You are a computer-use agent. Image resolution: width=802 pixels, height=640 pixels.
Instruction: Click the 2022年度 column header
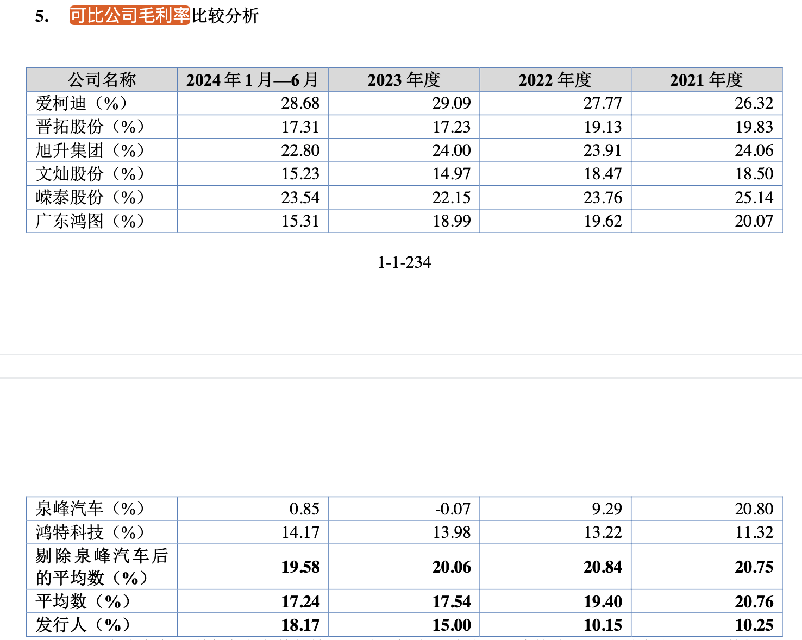point(555,80)
